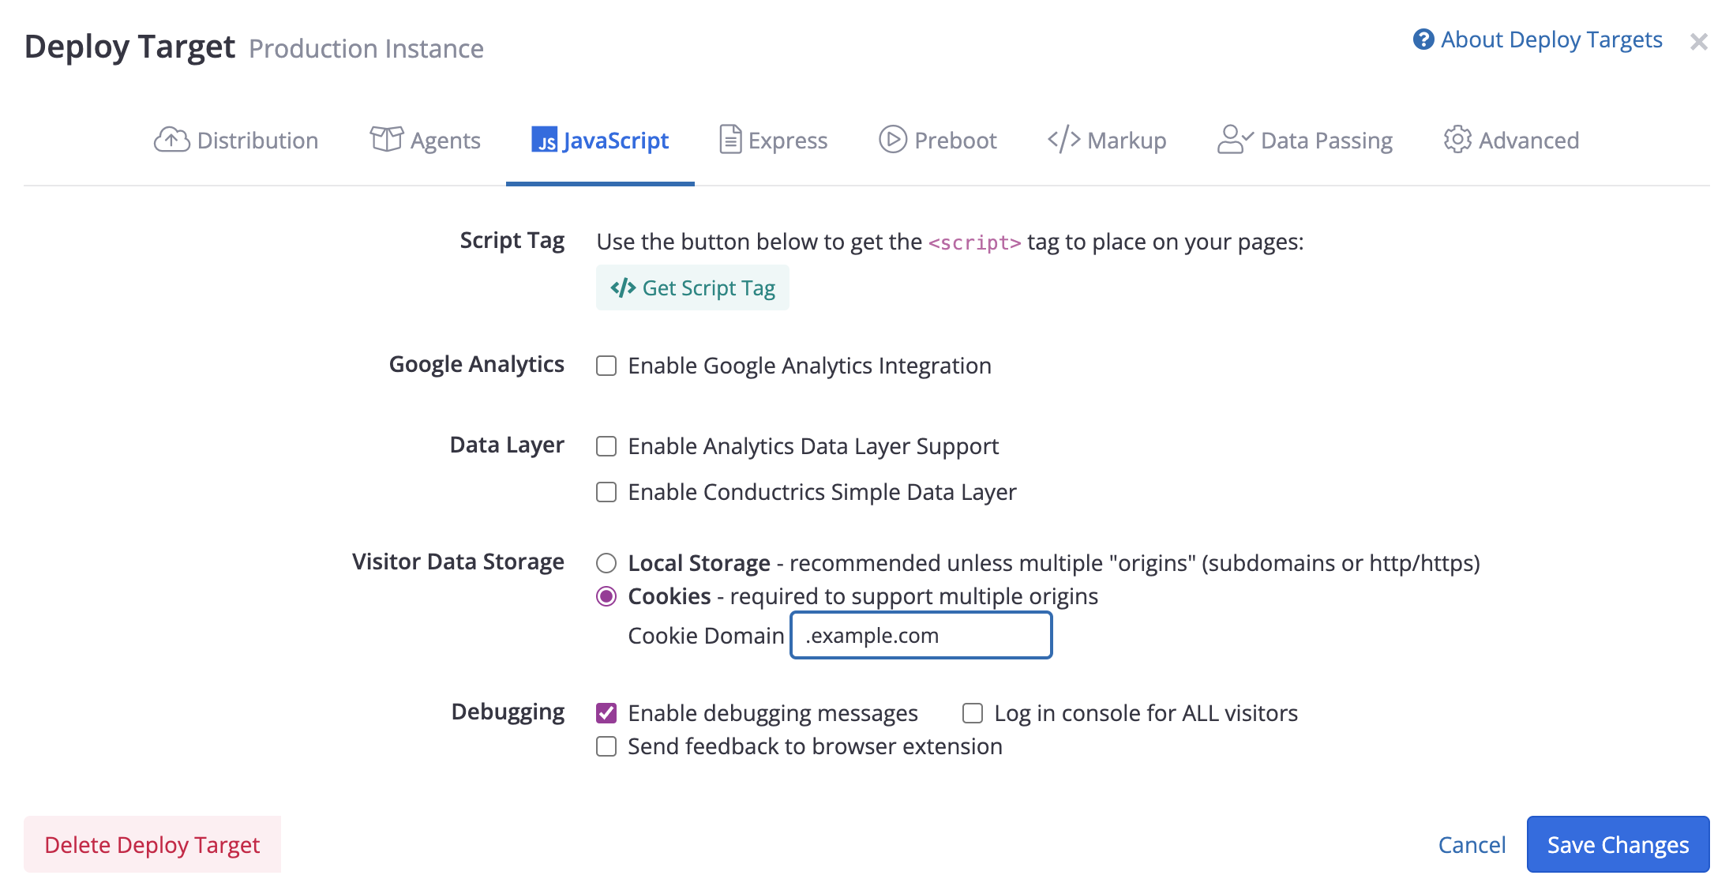The height and width of the screenshot is (894, 1729).
Task: Check Enable Analytics Data Layer Support
Action: 606,446
